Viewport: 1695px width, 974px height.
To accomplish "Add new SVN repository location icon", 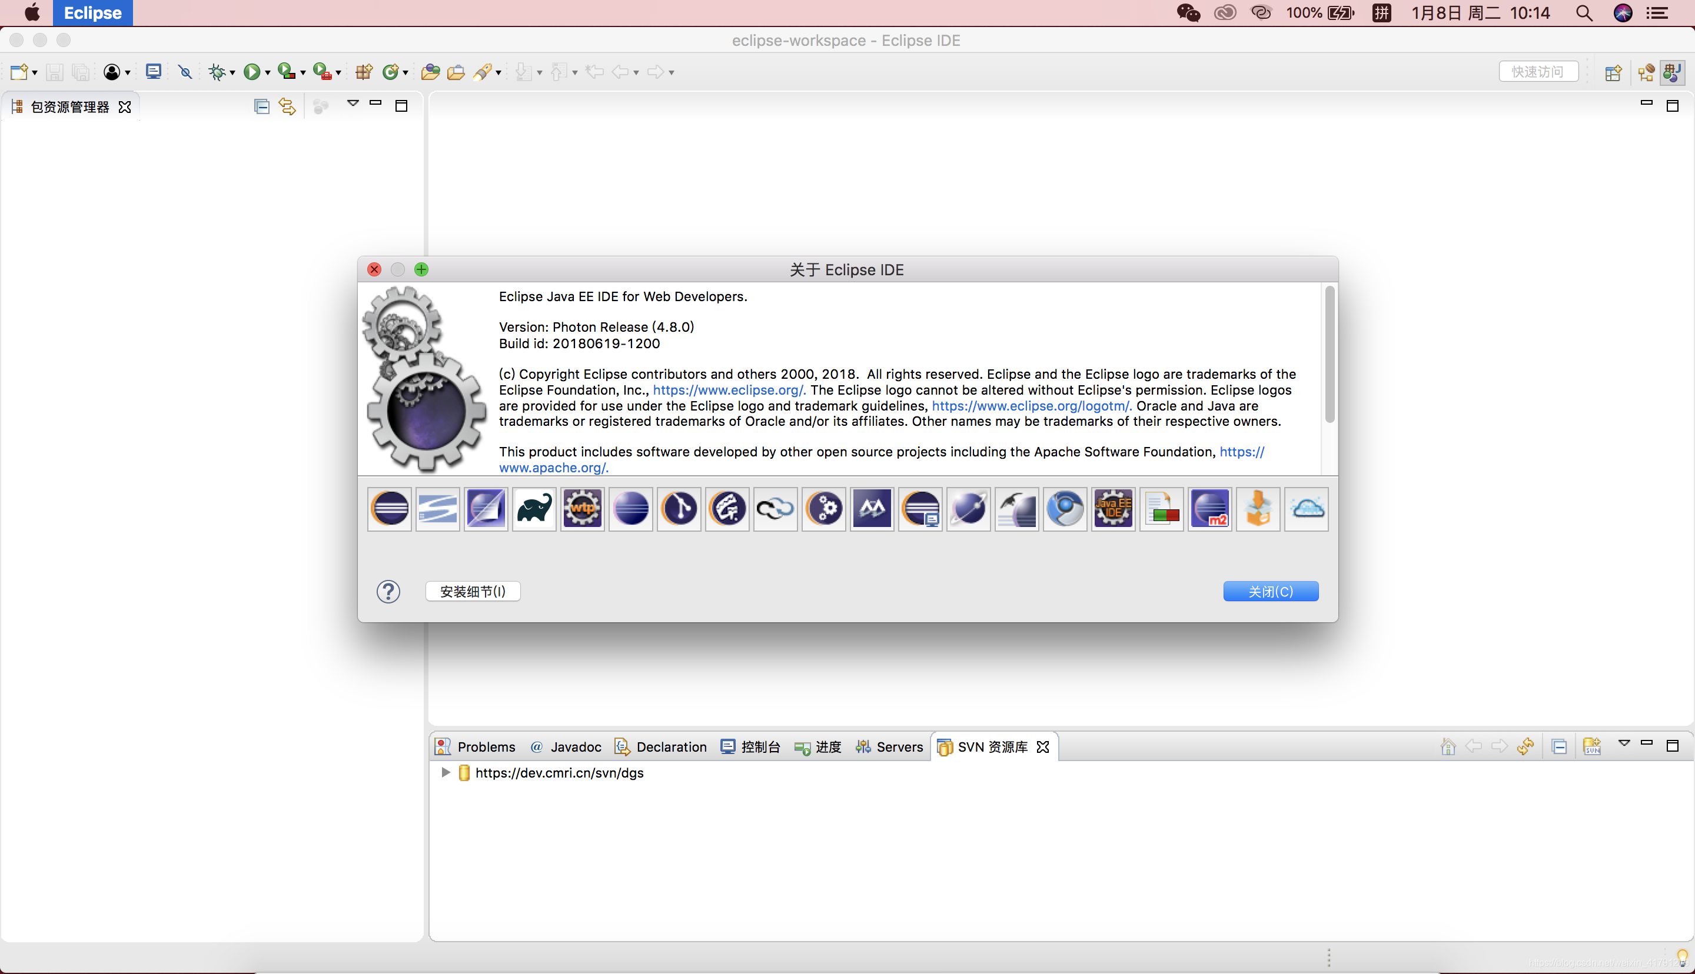I will (x=1592, y=746).
